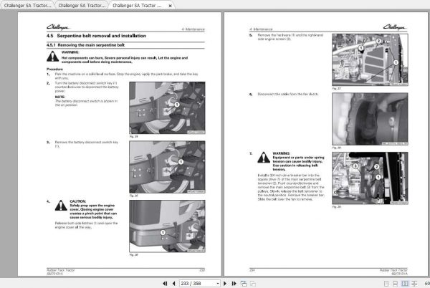The height and width of the screenshot is (288, 430).
Task: Click the 'NOTE:' label on left page
Action: click(60, 97)
